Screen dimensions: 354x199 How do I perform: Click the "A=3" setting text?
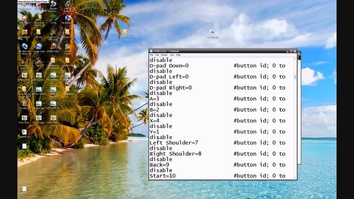pos(154,99)
